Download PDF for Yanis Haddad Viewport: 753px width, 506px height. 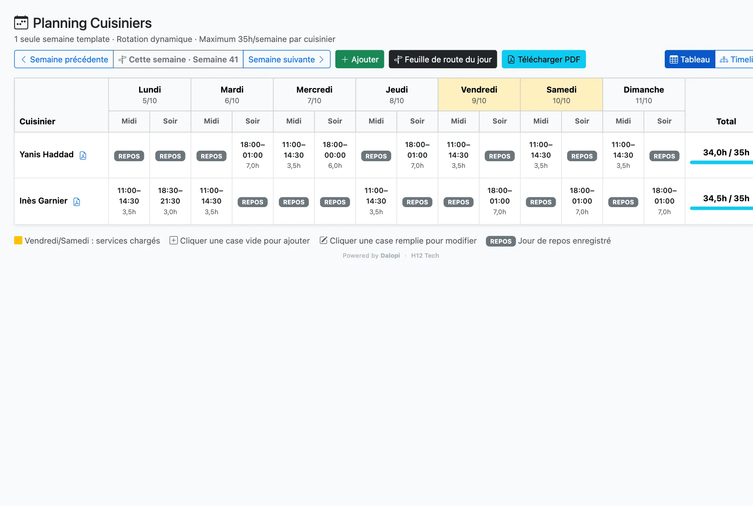[83, 155]
